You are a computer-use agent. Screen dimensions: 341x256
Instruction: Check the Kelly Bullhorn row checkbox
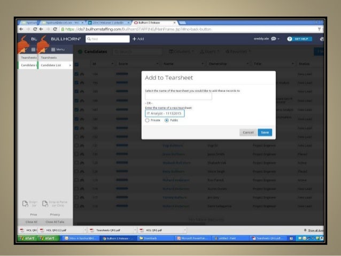pyautogui.click(x=76, y=172)
